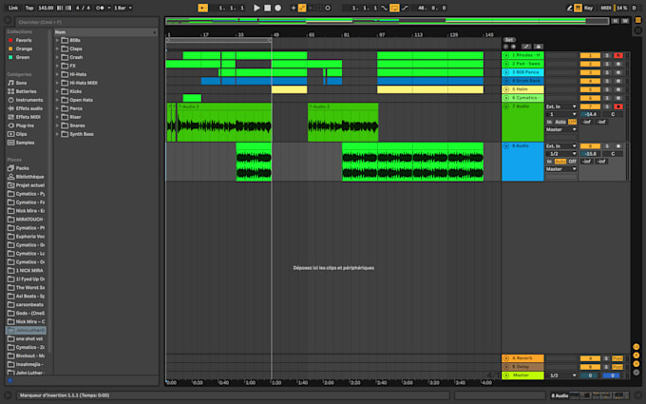Viewport: 646px width, 404px height.
Task: Select the Samples category
Action: click(25, 143)
